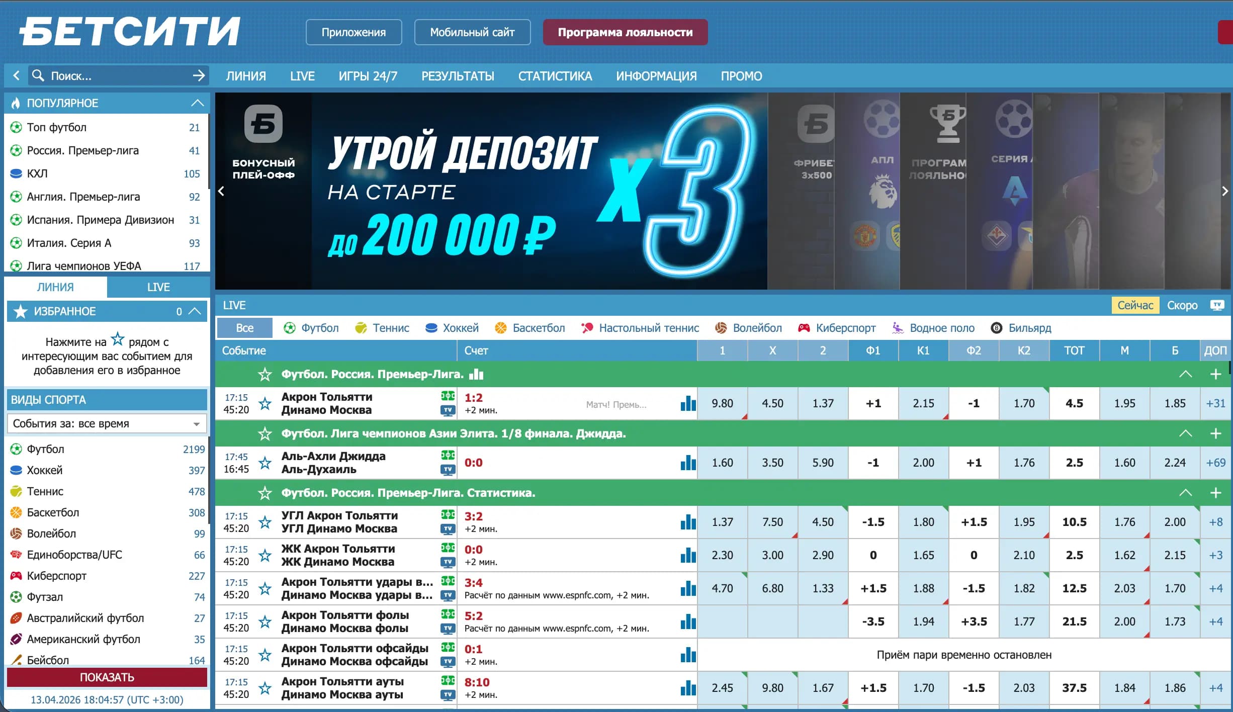Collapse the Лига чемпионов Азии Элита group
This screenshot has height=712, width=1233.
tap(1186, 433)
